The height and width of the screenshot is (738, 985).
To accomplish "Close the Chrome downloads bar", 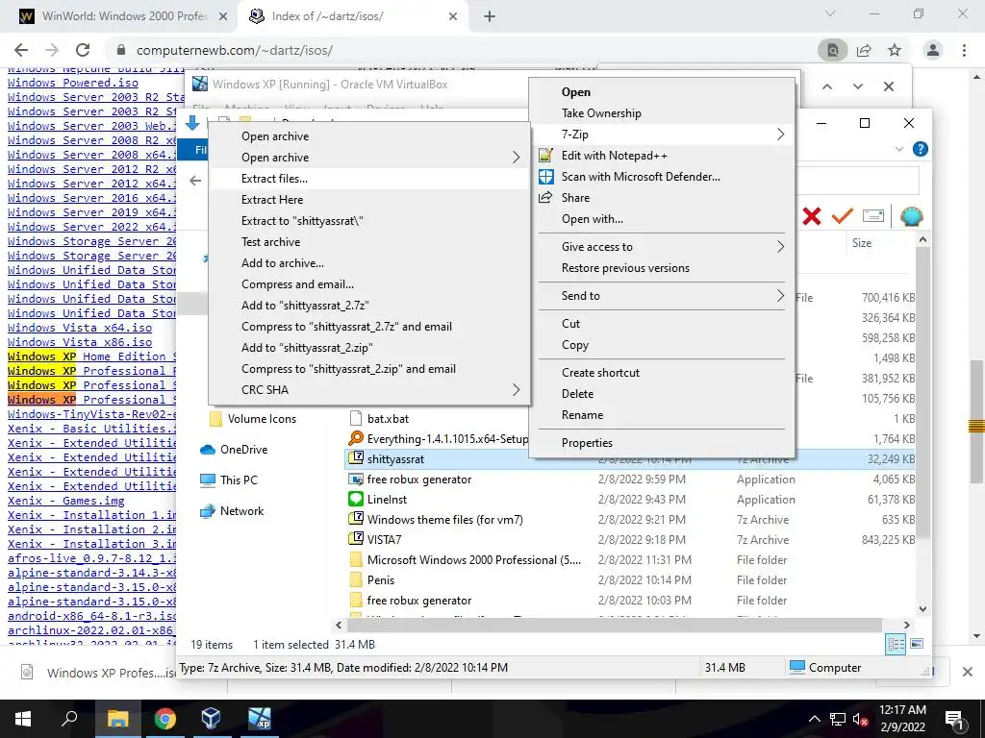I will point(968,672).
